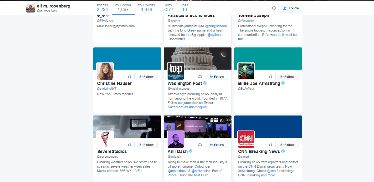Click eli m. rosenberg name in header
Viewport: 374px width, 182px height.
coord(54,6)
